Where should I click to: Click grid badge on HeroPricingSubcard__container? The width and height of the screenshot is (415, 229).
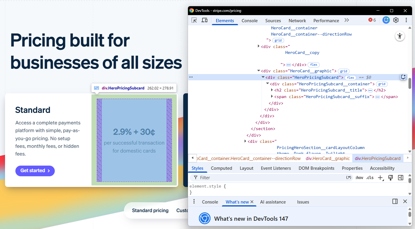tap(382, 84)
